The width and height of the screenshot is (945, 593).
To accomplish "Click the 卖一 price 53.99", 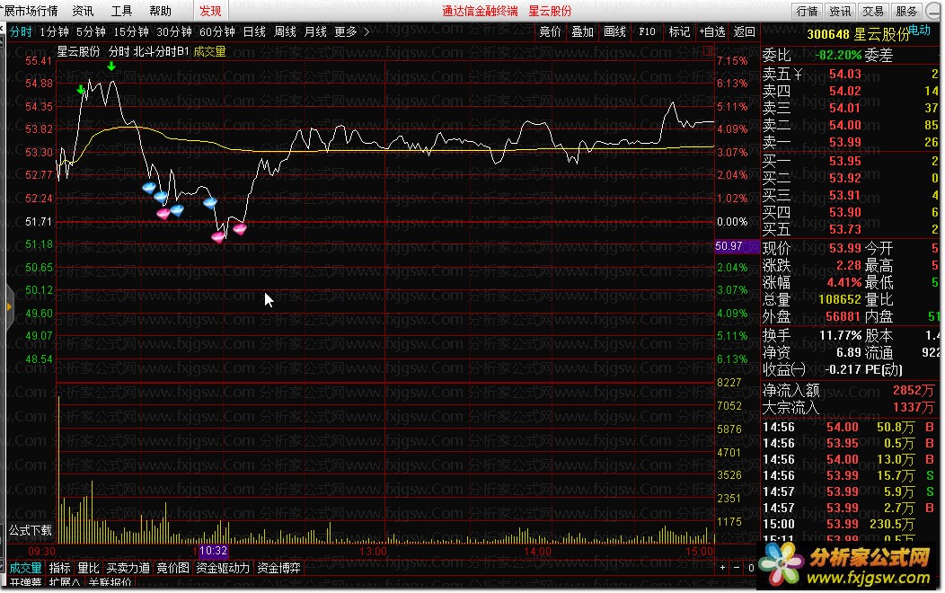I will tap(845, 142).
